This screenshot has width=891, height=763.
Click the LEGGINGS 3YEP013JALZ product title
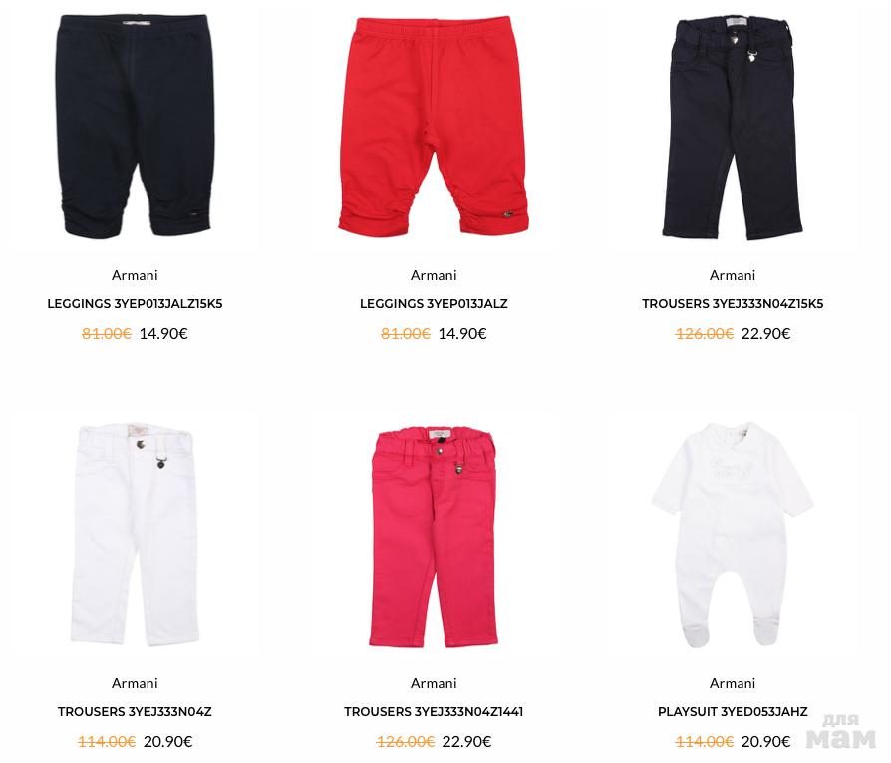pyautogui.click(x=434, y=304)
